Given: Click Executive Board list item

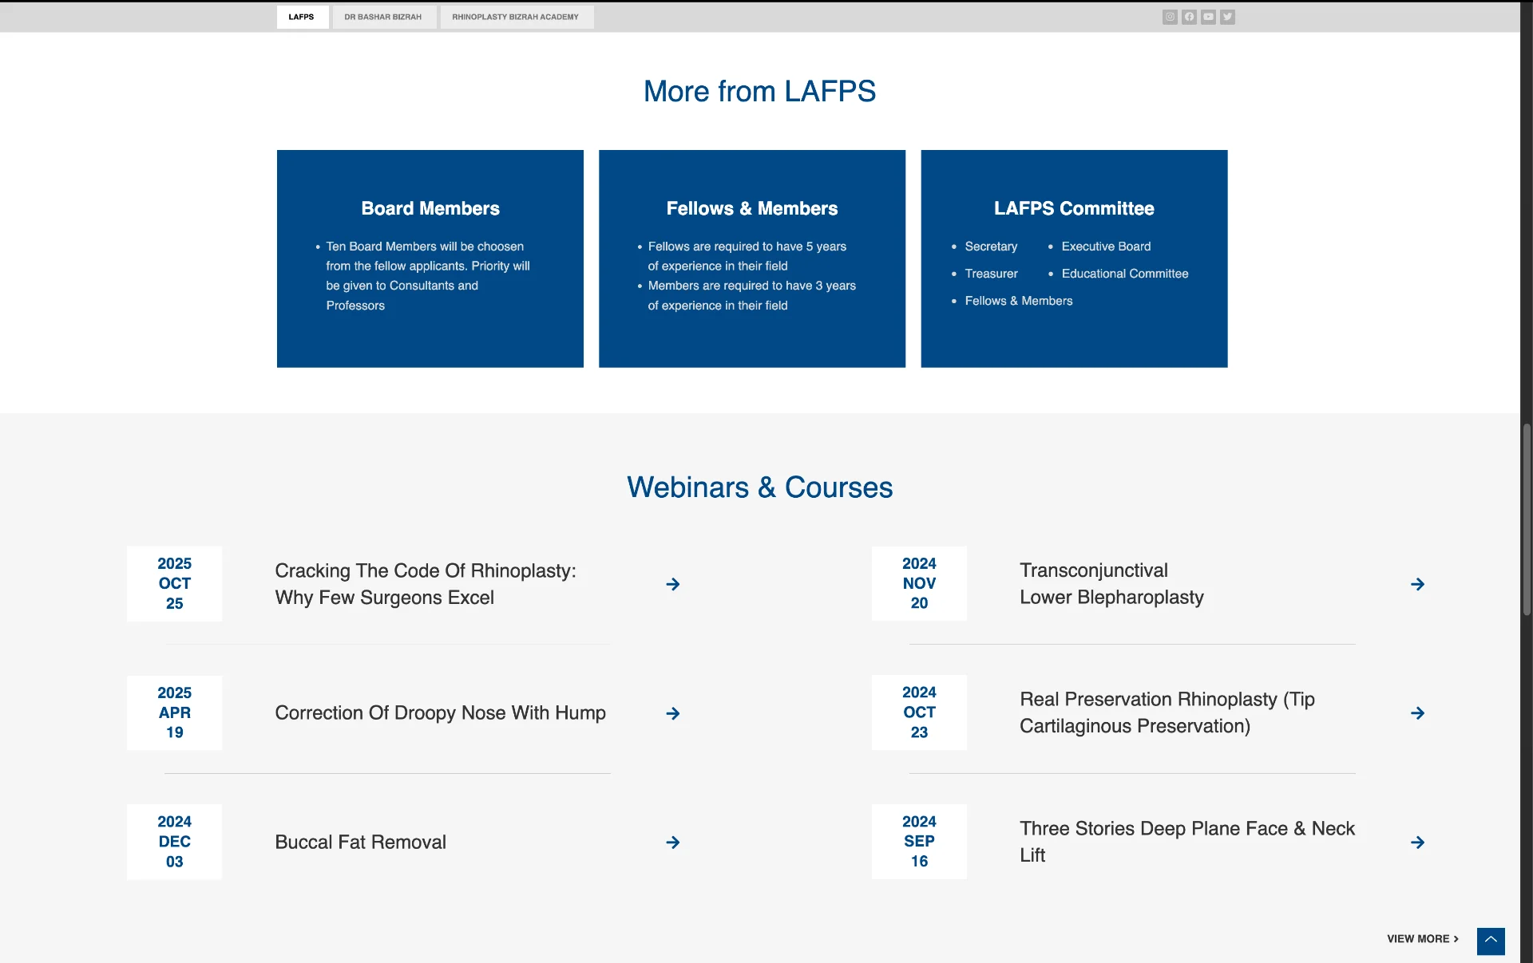Looking at the screenshot, I should (1106, 247).
